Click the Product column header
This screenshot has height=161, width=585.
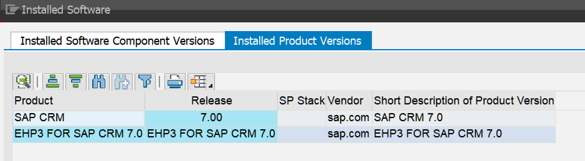(x=79, y=101)
